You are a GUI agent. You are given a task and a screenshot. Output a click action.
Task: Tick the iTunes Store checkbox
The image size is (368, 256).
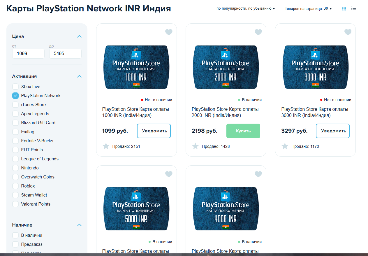[x=15, y=105]
